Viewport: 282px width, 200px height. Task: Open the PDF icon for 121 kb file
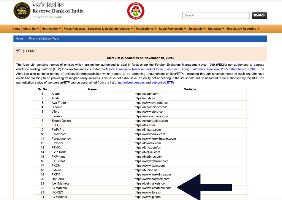point(18,51)
